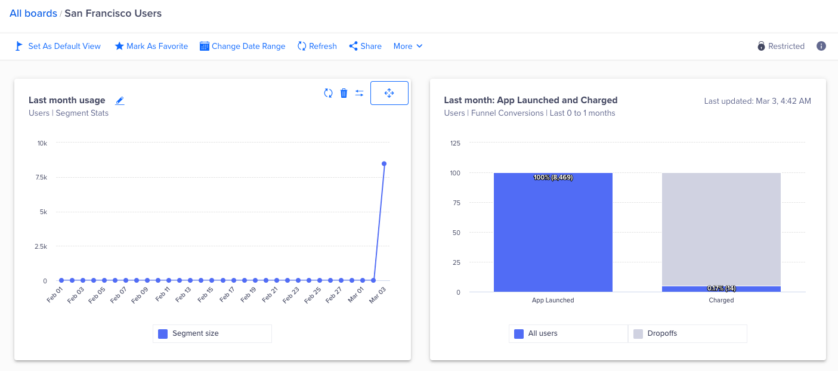Click the Mar 01 axis label

pos(357,295)
